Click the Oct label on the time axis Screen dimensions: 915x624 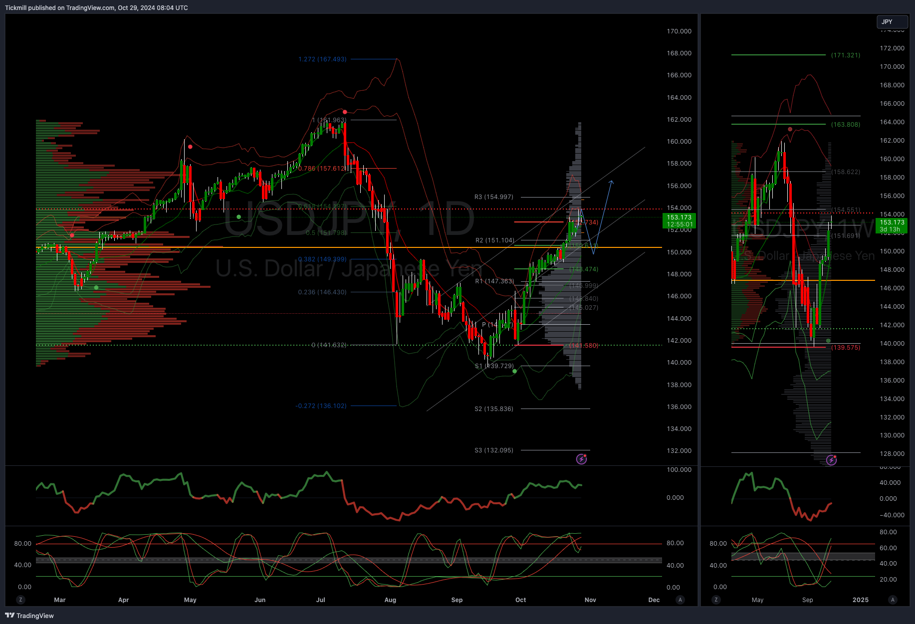pyautogui.click(x=521, y=600)
